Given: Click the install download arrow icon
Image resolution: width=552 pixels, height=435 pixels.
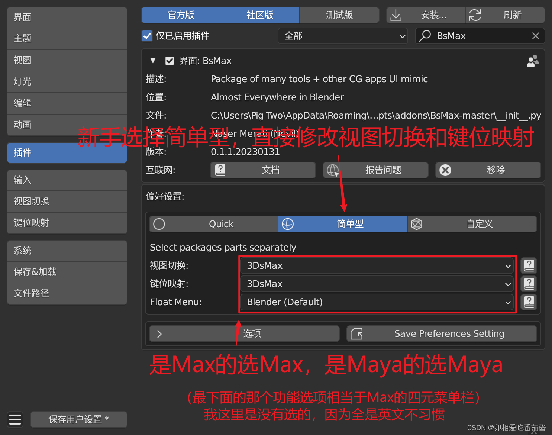Looking at the screenshot, I should [x=396, y=15].
